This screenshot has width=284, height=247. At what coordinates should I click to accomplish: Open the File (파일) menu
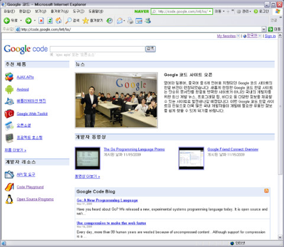coord(9,11)
